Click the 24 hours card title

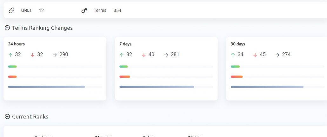(17, 44)
